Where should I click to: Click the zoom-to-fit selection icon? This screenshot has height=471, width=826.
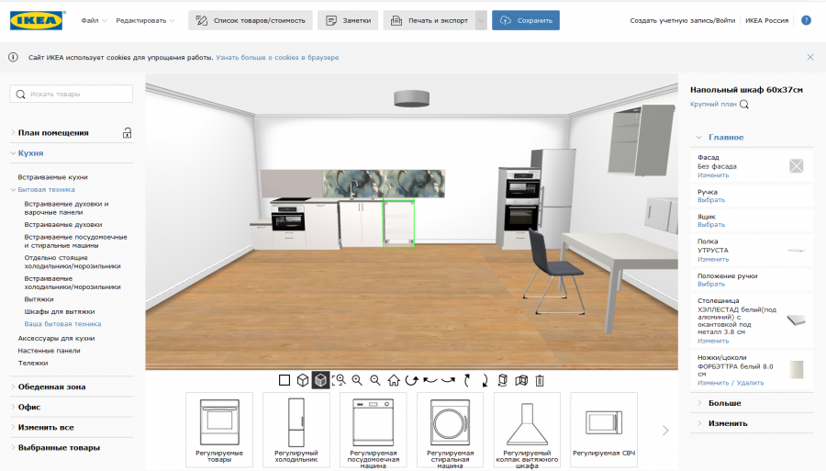(x=339, y=380)
